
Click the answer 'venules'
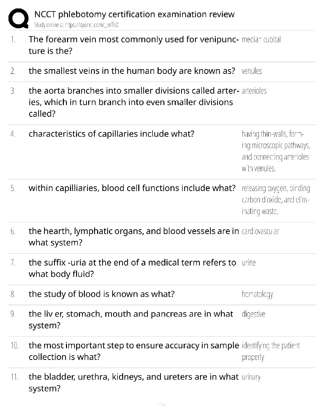tap(252, 71)
